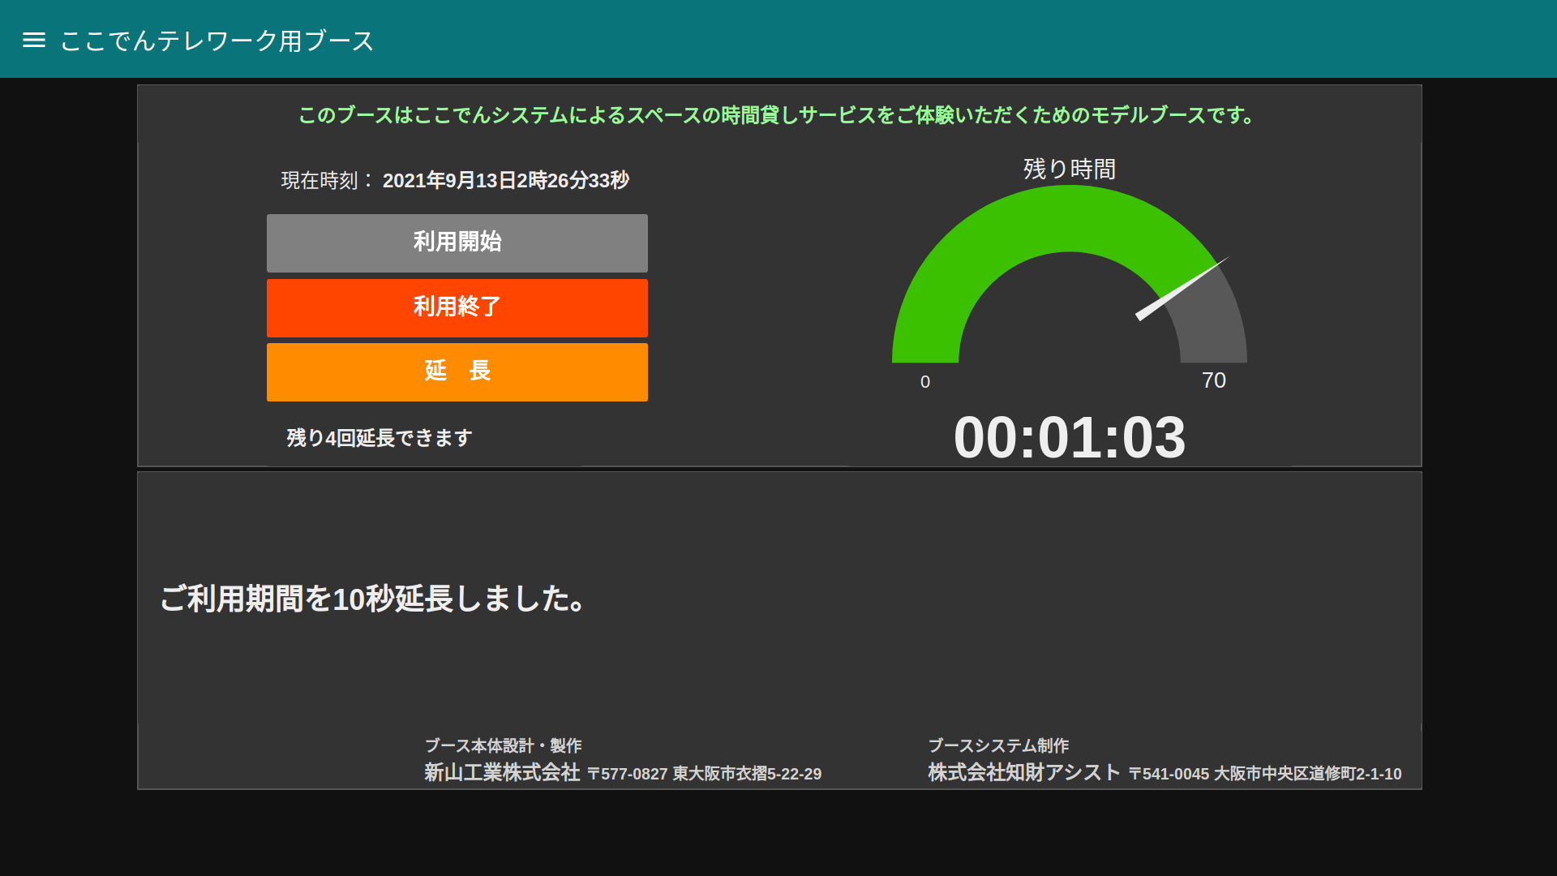Click the 利用開始 button

coord(457,243)
